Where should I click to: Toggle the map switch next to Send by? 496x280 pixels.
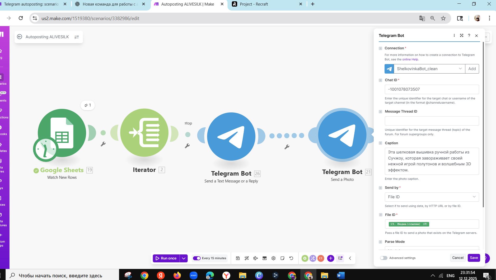380,188
